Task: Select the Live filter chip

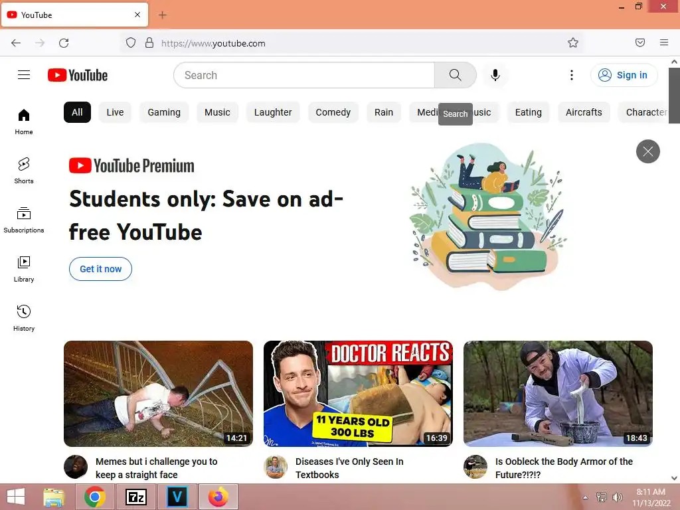Action: (115, 112)
